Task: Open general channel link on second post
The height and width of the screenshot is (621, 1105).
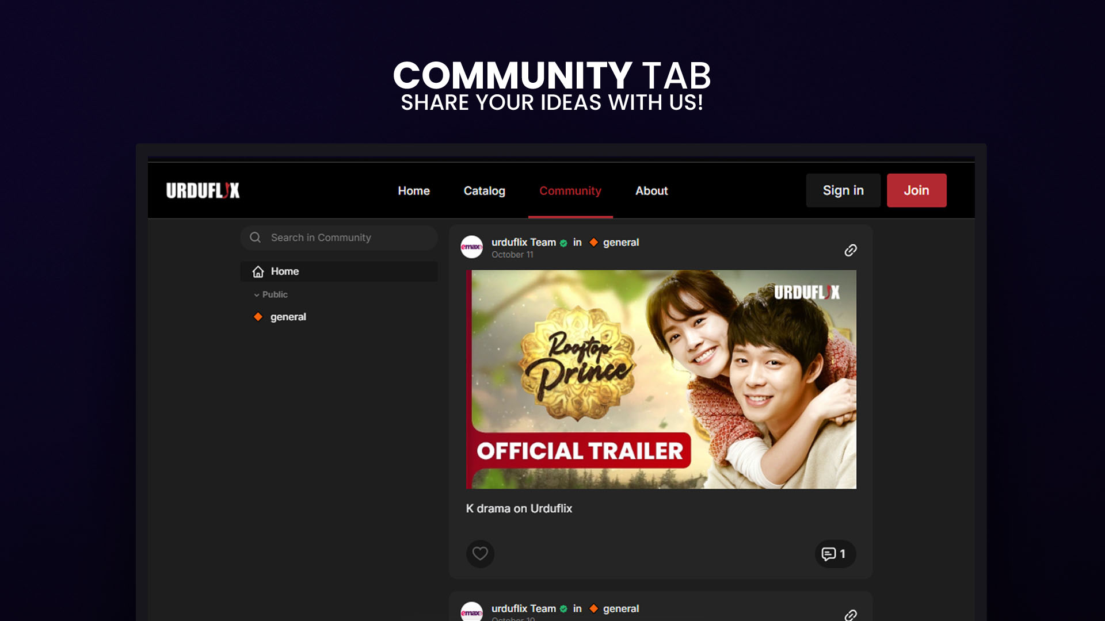Action: coord(620,608)
